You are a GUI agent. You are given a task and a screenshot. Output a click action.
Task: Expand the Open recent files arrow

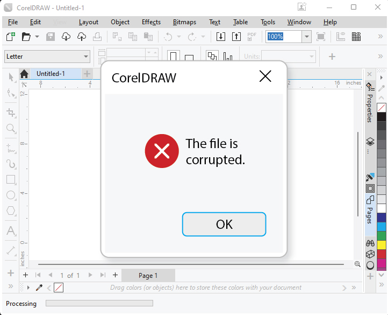37,37
